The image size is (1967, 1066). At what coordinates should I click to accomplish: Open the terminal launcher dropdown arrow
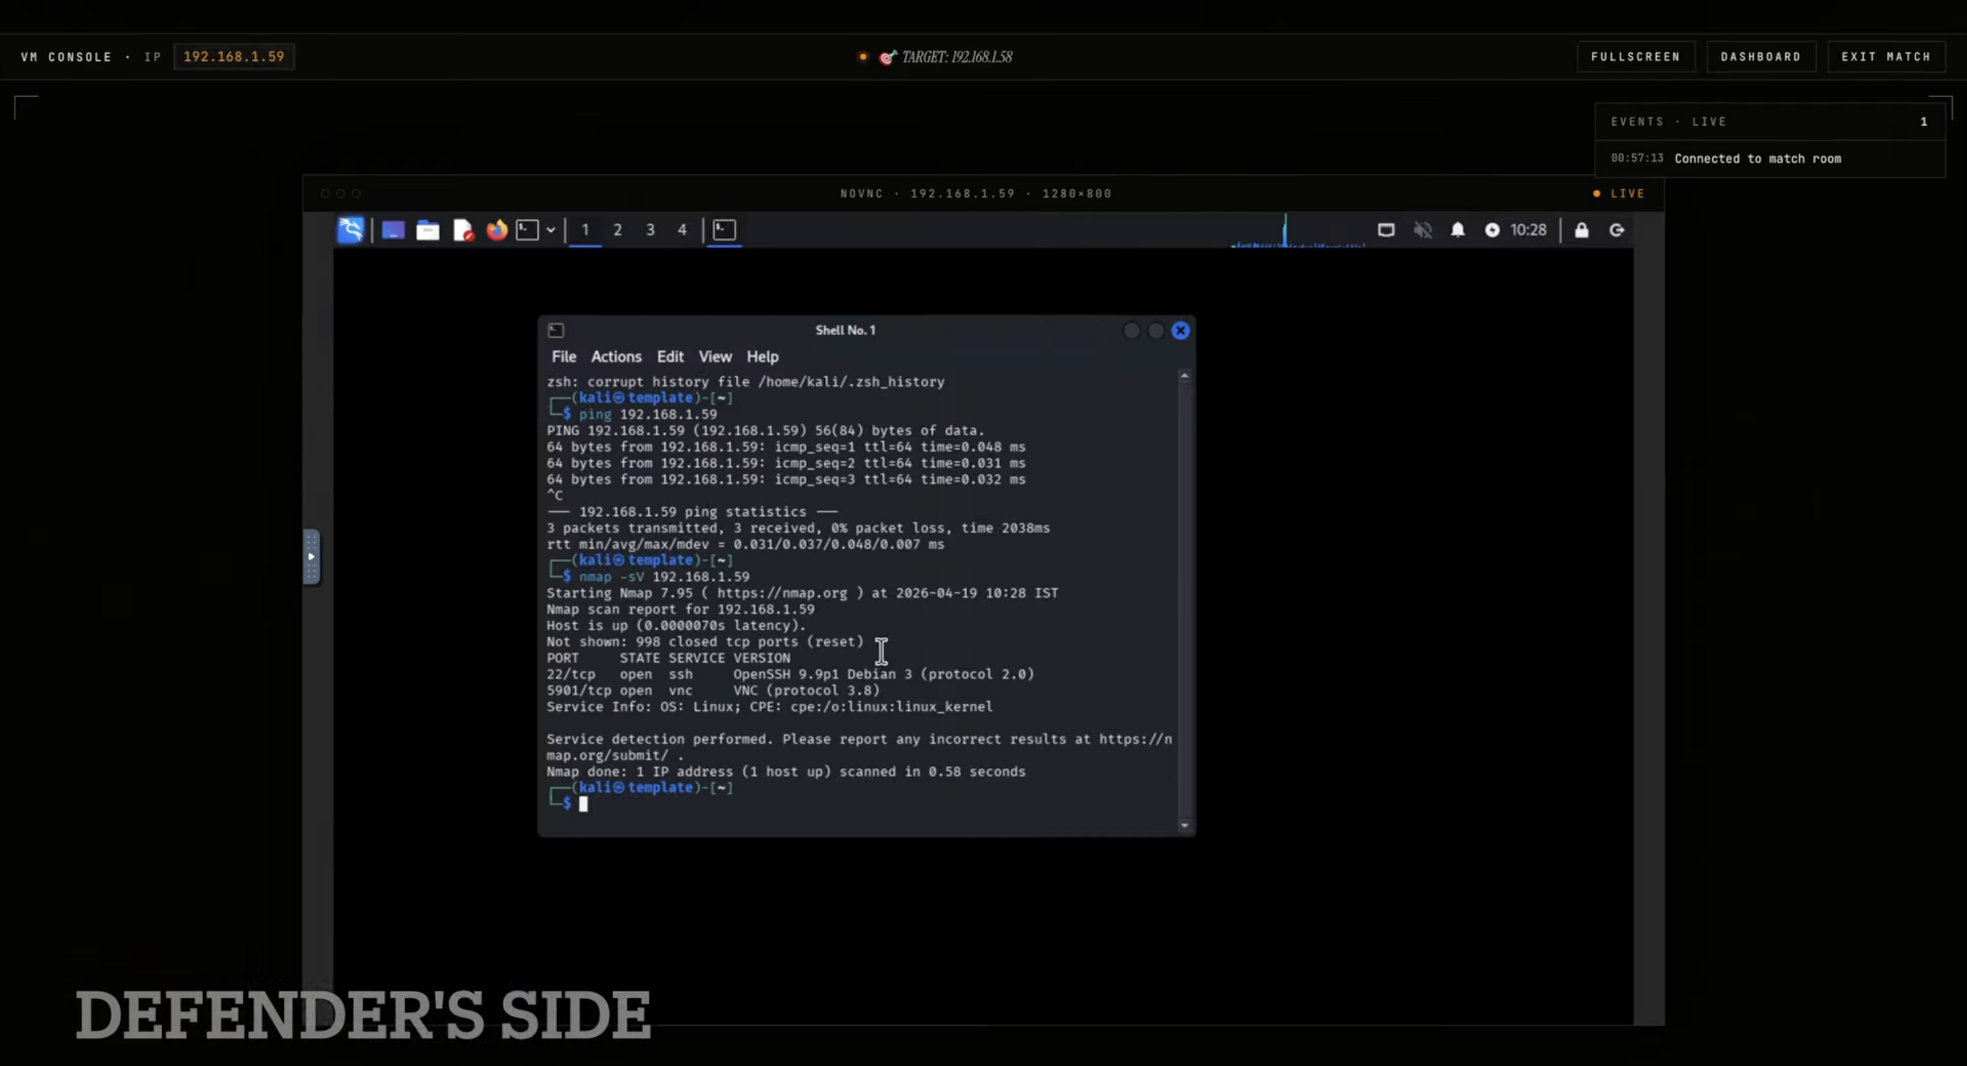coord(551,230)
